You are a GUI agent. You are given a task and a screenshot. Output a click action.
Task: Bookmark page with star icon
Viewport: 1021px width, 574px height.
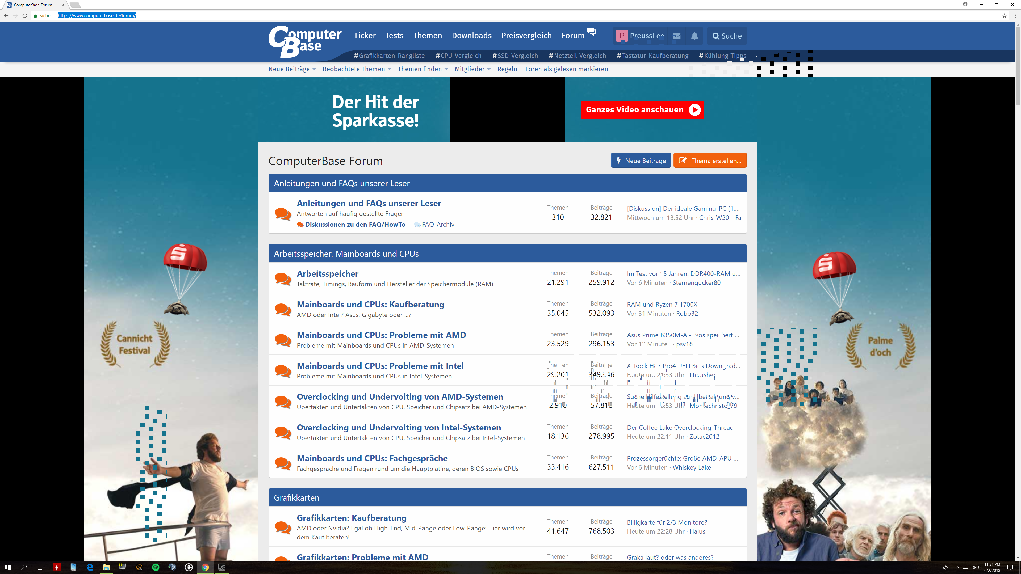(x=1004, y=16)
